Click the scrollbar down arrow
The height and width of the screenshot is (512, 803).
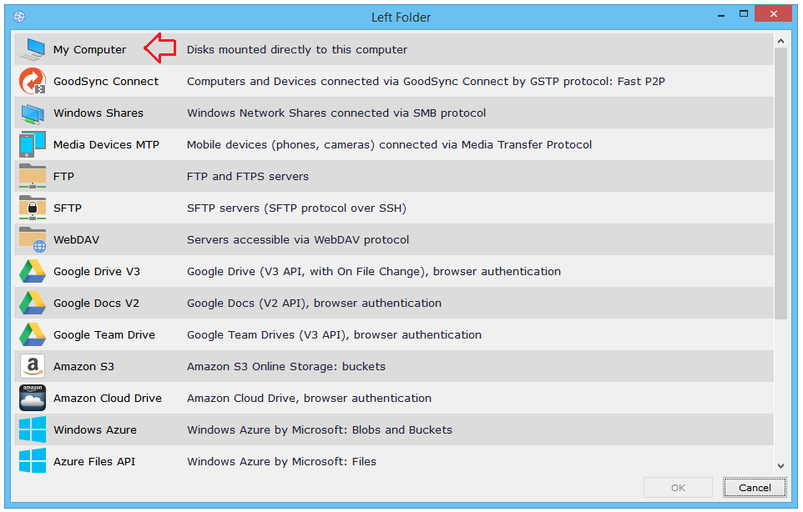(x=780, y=466)
